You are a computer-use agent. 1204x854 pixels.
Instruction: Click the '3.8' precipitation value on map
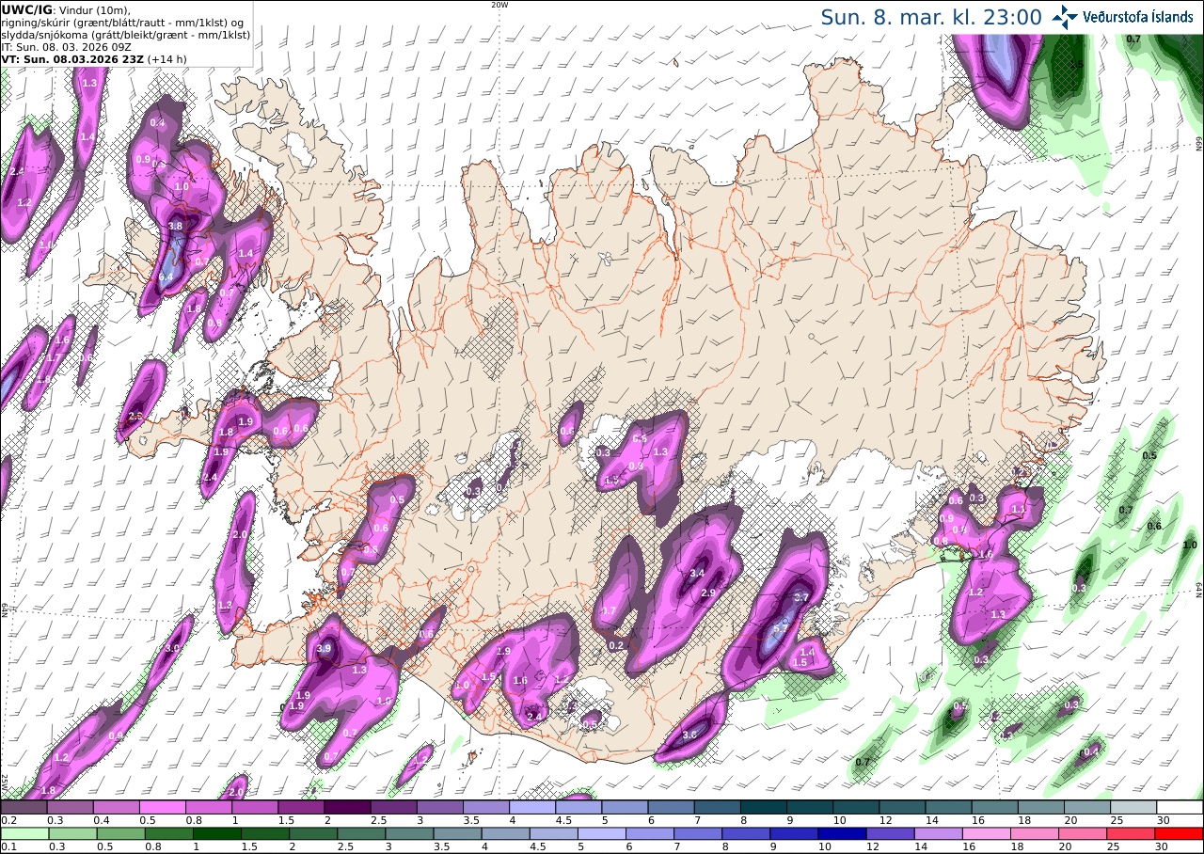pos(175,226)
